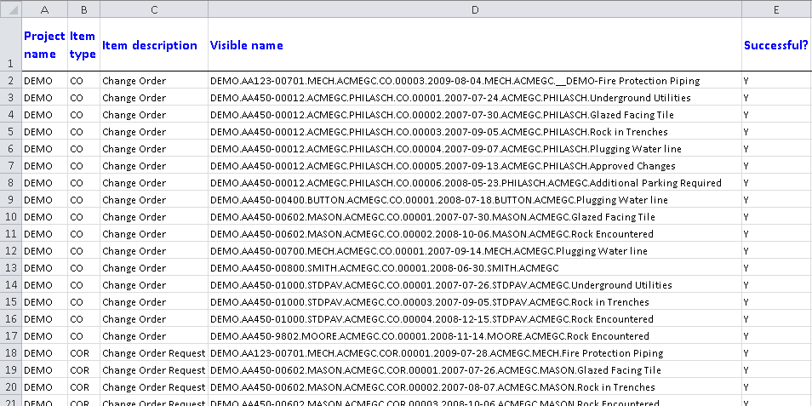Select column B header
The height and width of the screenshot is (406, 812).
pyautogui.click(x=83, y=9)
